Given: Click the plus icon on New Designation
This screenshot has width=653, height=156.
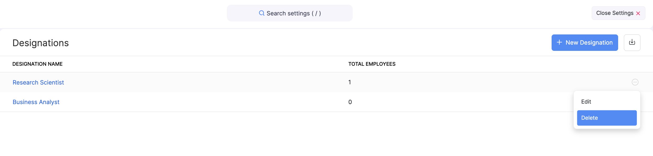Looking at the screenshot, I should pos(559,42).
